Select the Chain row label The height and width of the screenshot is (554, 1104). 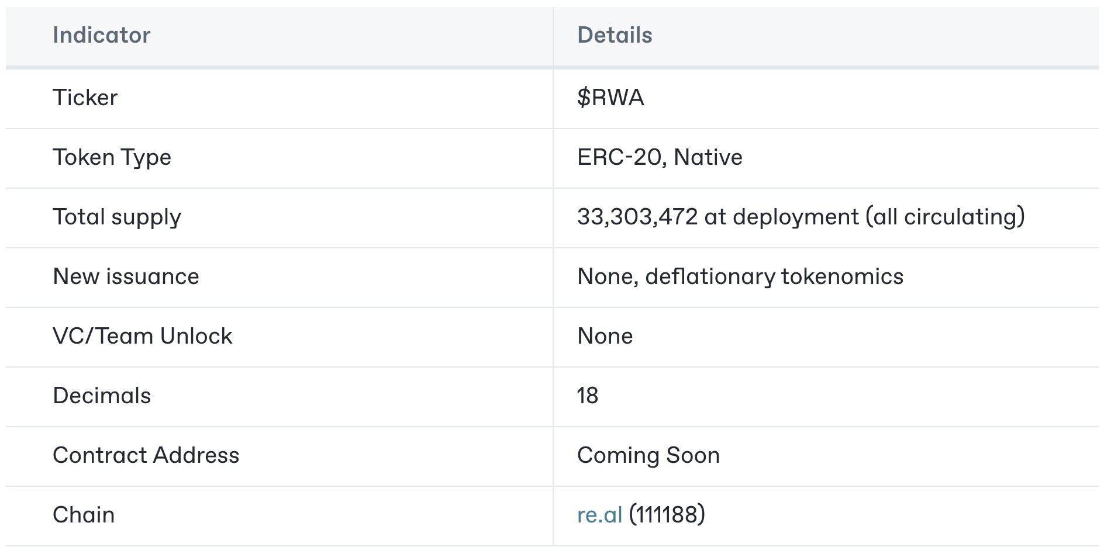84,515
